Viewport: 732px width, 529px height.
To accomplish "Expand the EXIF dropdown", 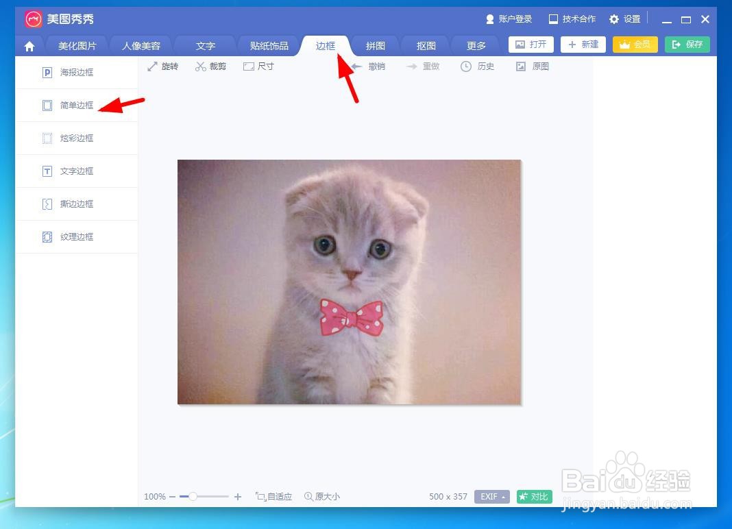I will (x=492, y=497).
